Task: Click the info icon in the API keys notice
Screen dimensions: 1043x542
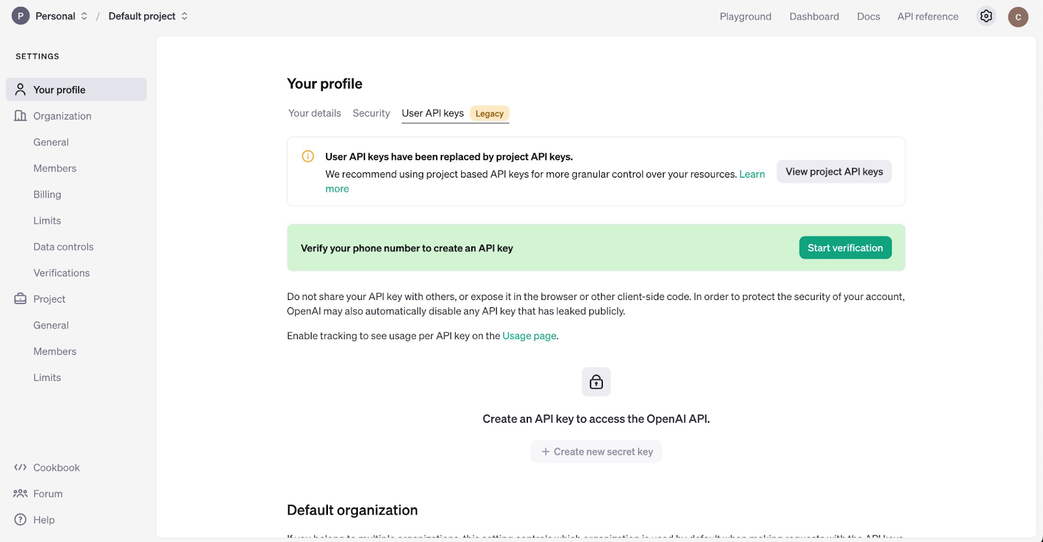Action: click(x=308, y=157)
